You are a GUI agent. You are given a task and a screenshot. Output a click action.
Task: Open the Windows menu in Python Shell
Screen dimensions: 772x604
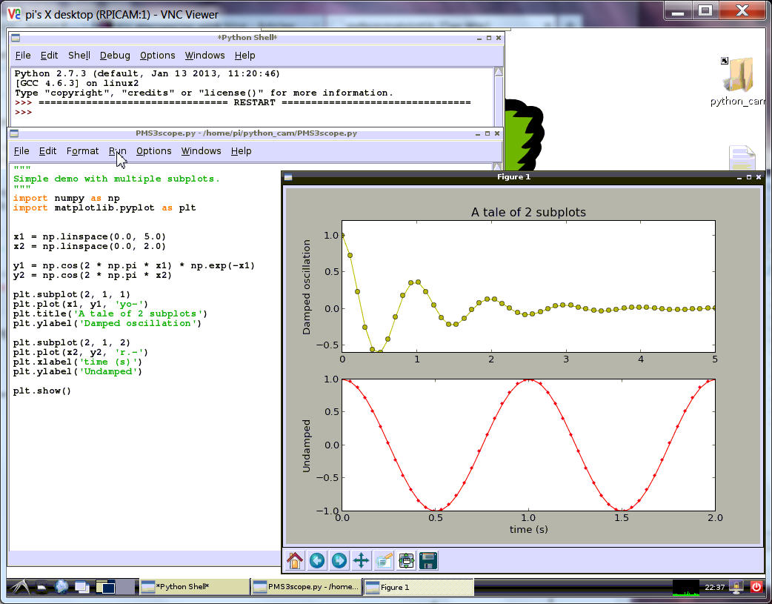coord(204,55)
